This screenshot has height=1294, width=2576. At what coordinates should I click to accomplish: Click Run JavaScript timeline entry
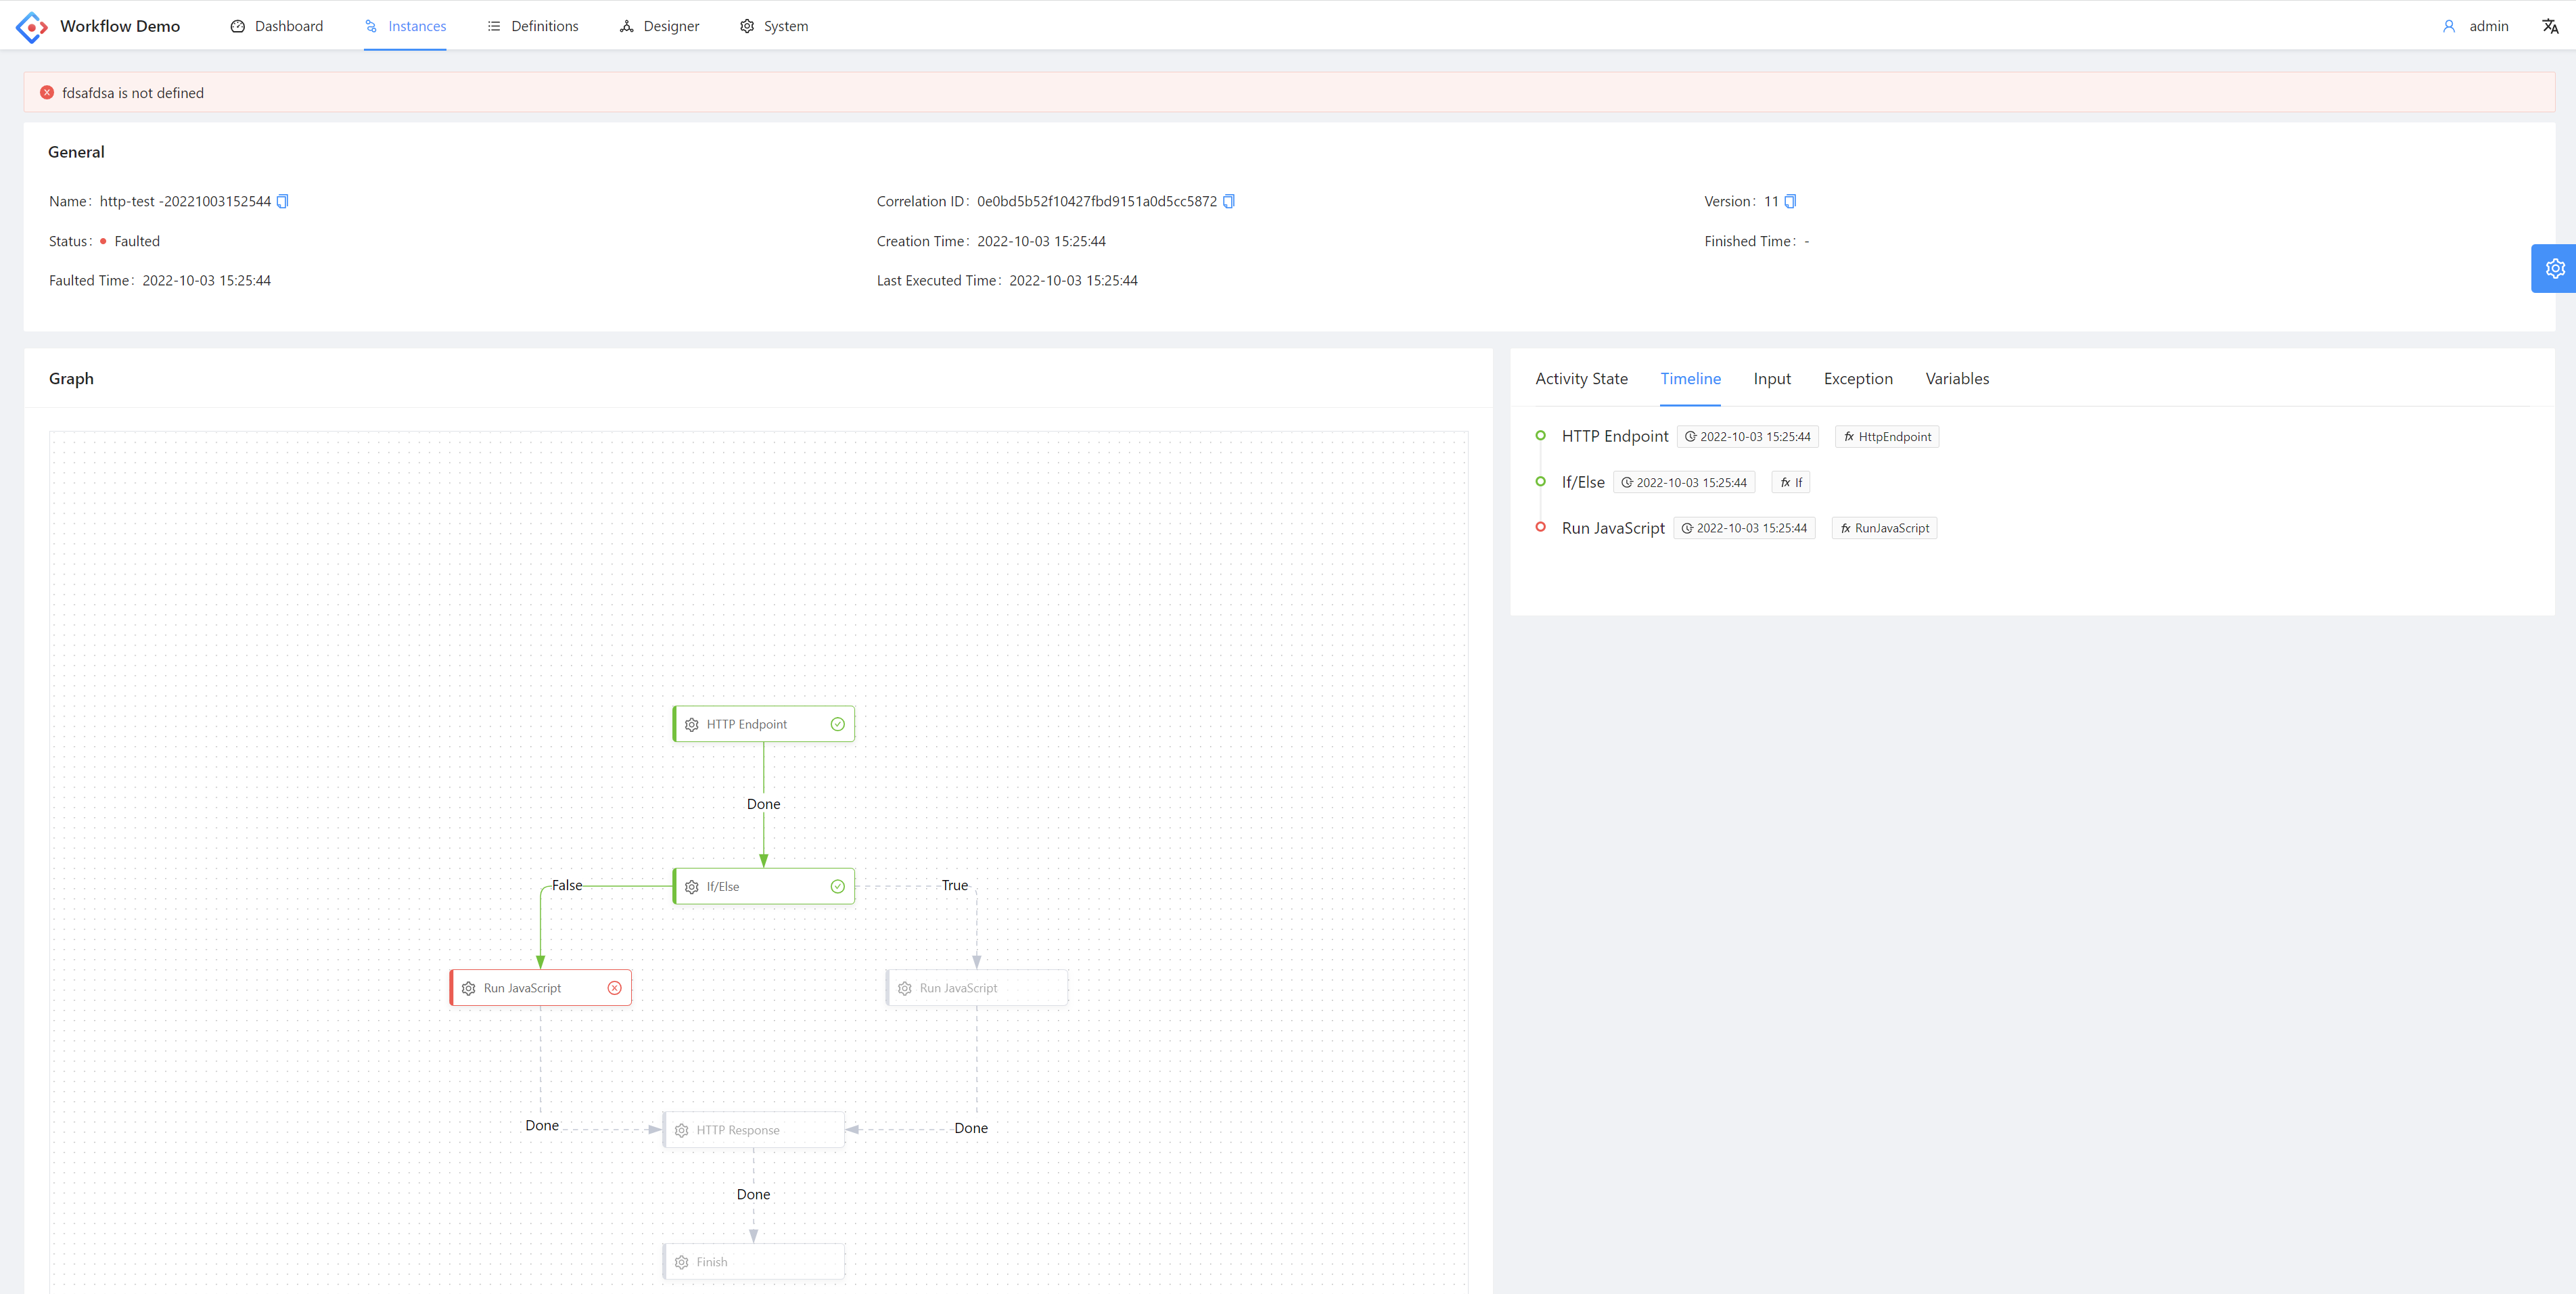[x=1613, y=528]
